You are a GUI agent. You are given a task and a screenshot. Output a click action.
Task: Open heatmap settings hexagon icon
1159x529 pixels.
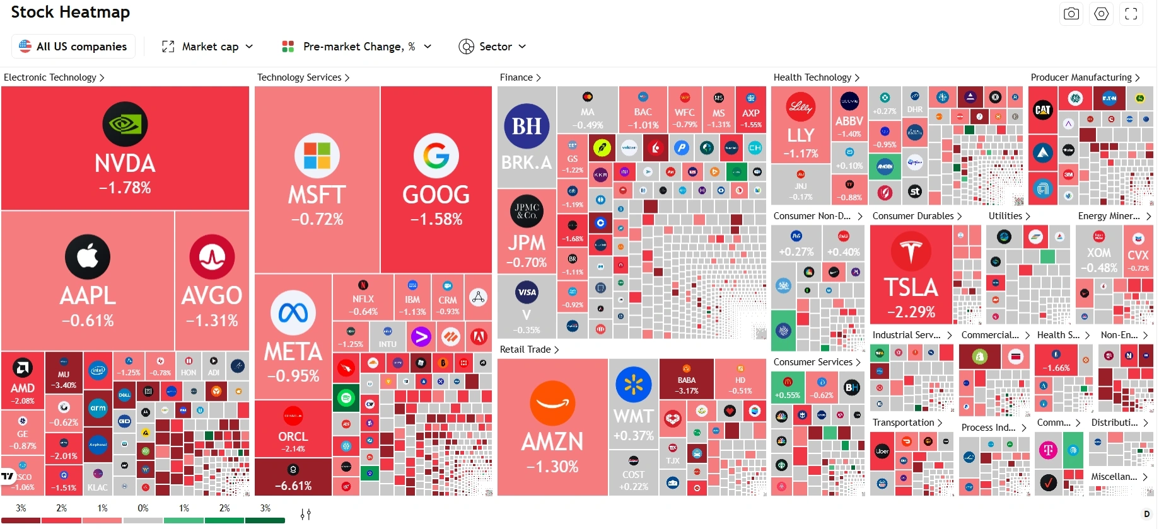click(1101, 14)
